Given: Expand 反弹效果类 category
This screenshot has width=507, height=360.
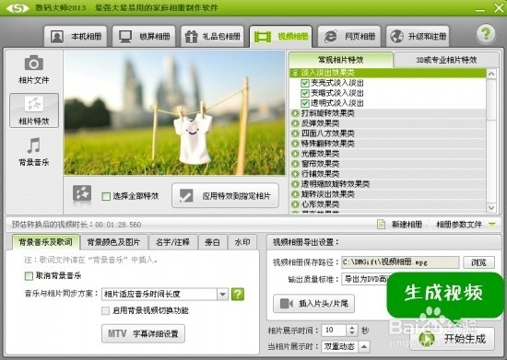Looking at the screenshot, I should tap(295, 123).
